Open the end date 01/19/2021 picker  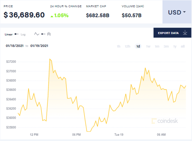coord(39,46)
